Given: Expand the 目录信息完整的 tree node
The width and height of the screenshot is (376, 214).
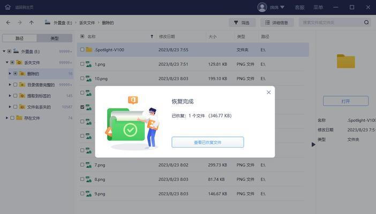Looking at the screenshot, I should (x=10, y=85).
